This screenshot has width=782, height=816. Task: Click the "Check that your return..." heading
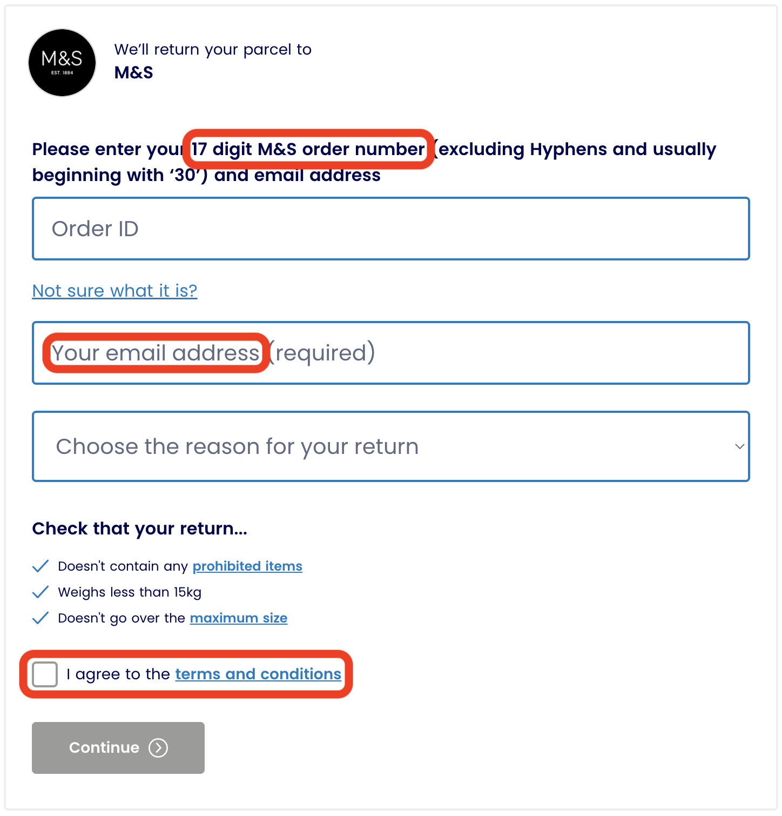(139, 529)
